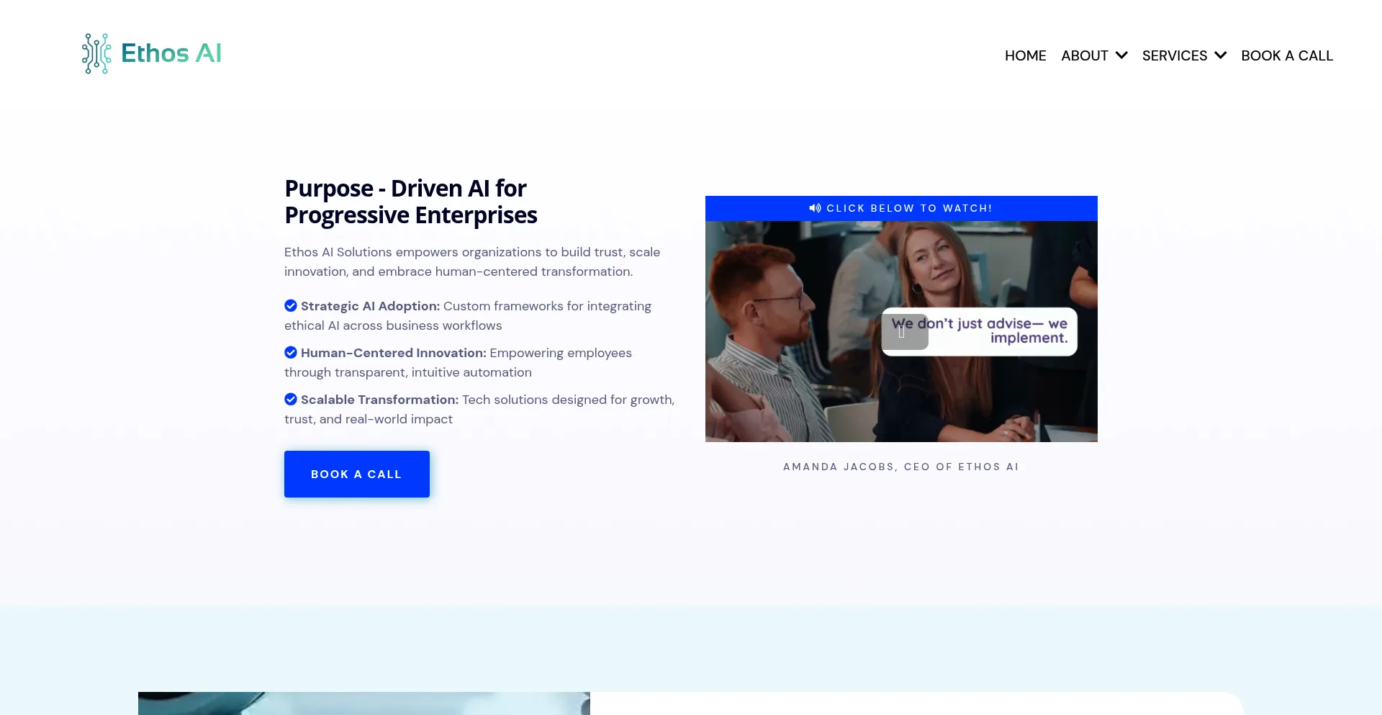Open the SERVICES menu label
1382x715 pixels.
1174,55
